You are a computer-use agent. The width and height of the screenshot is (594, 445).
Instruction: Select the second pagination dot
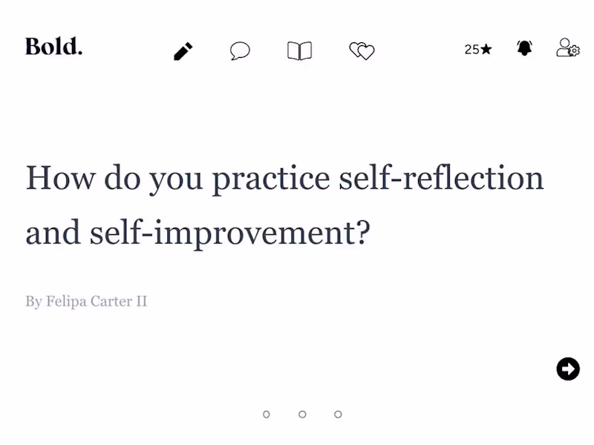tap(302, 415)
